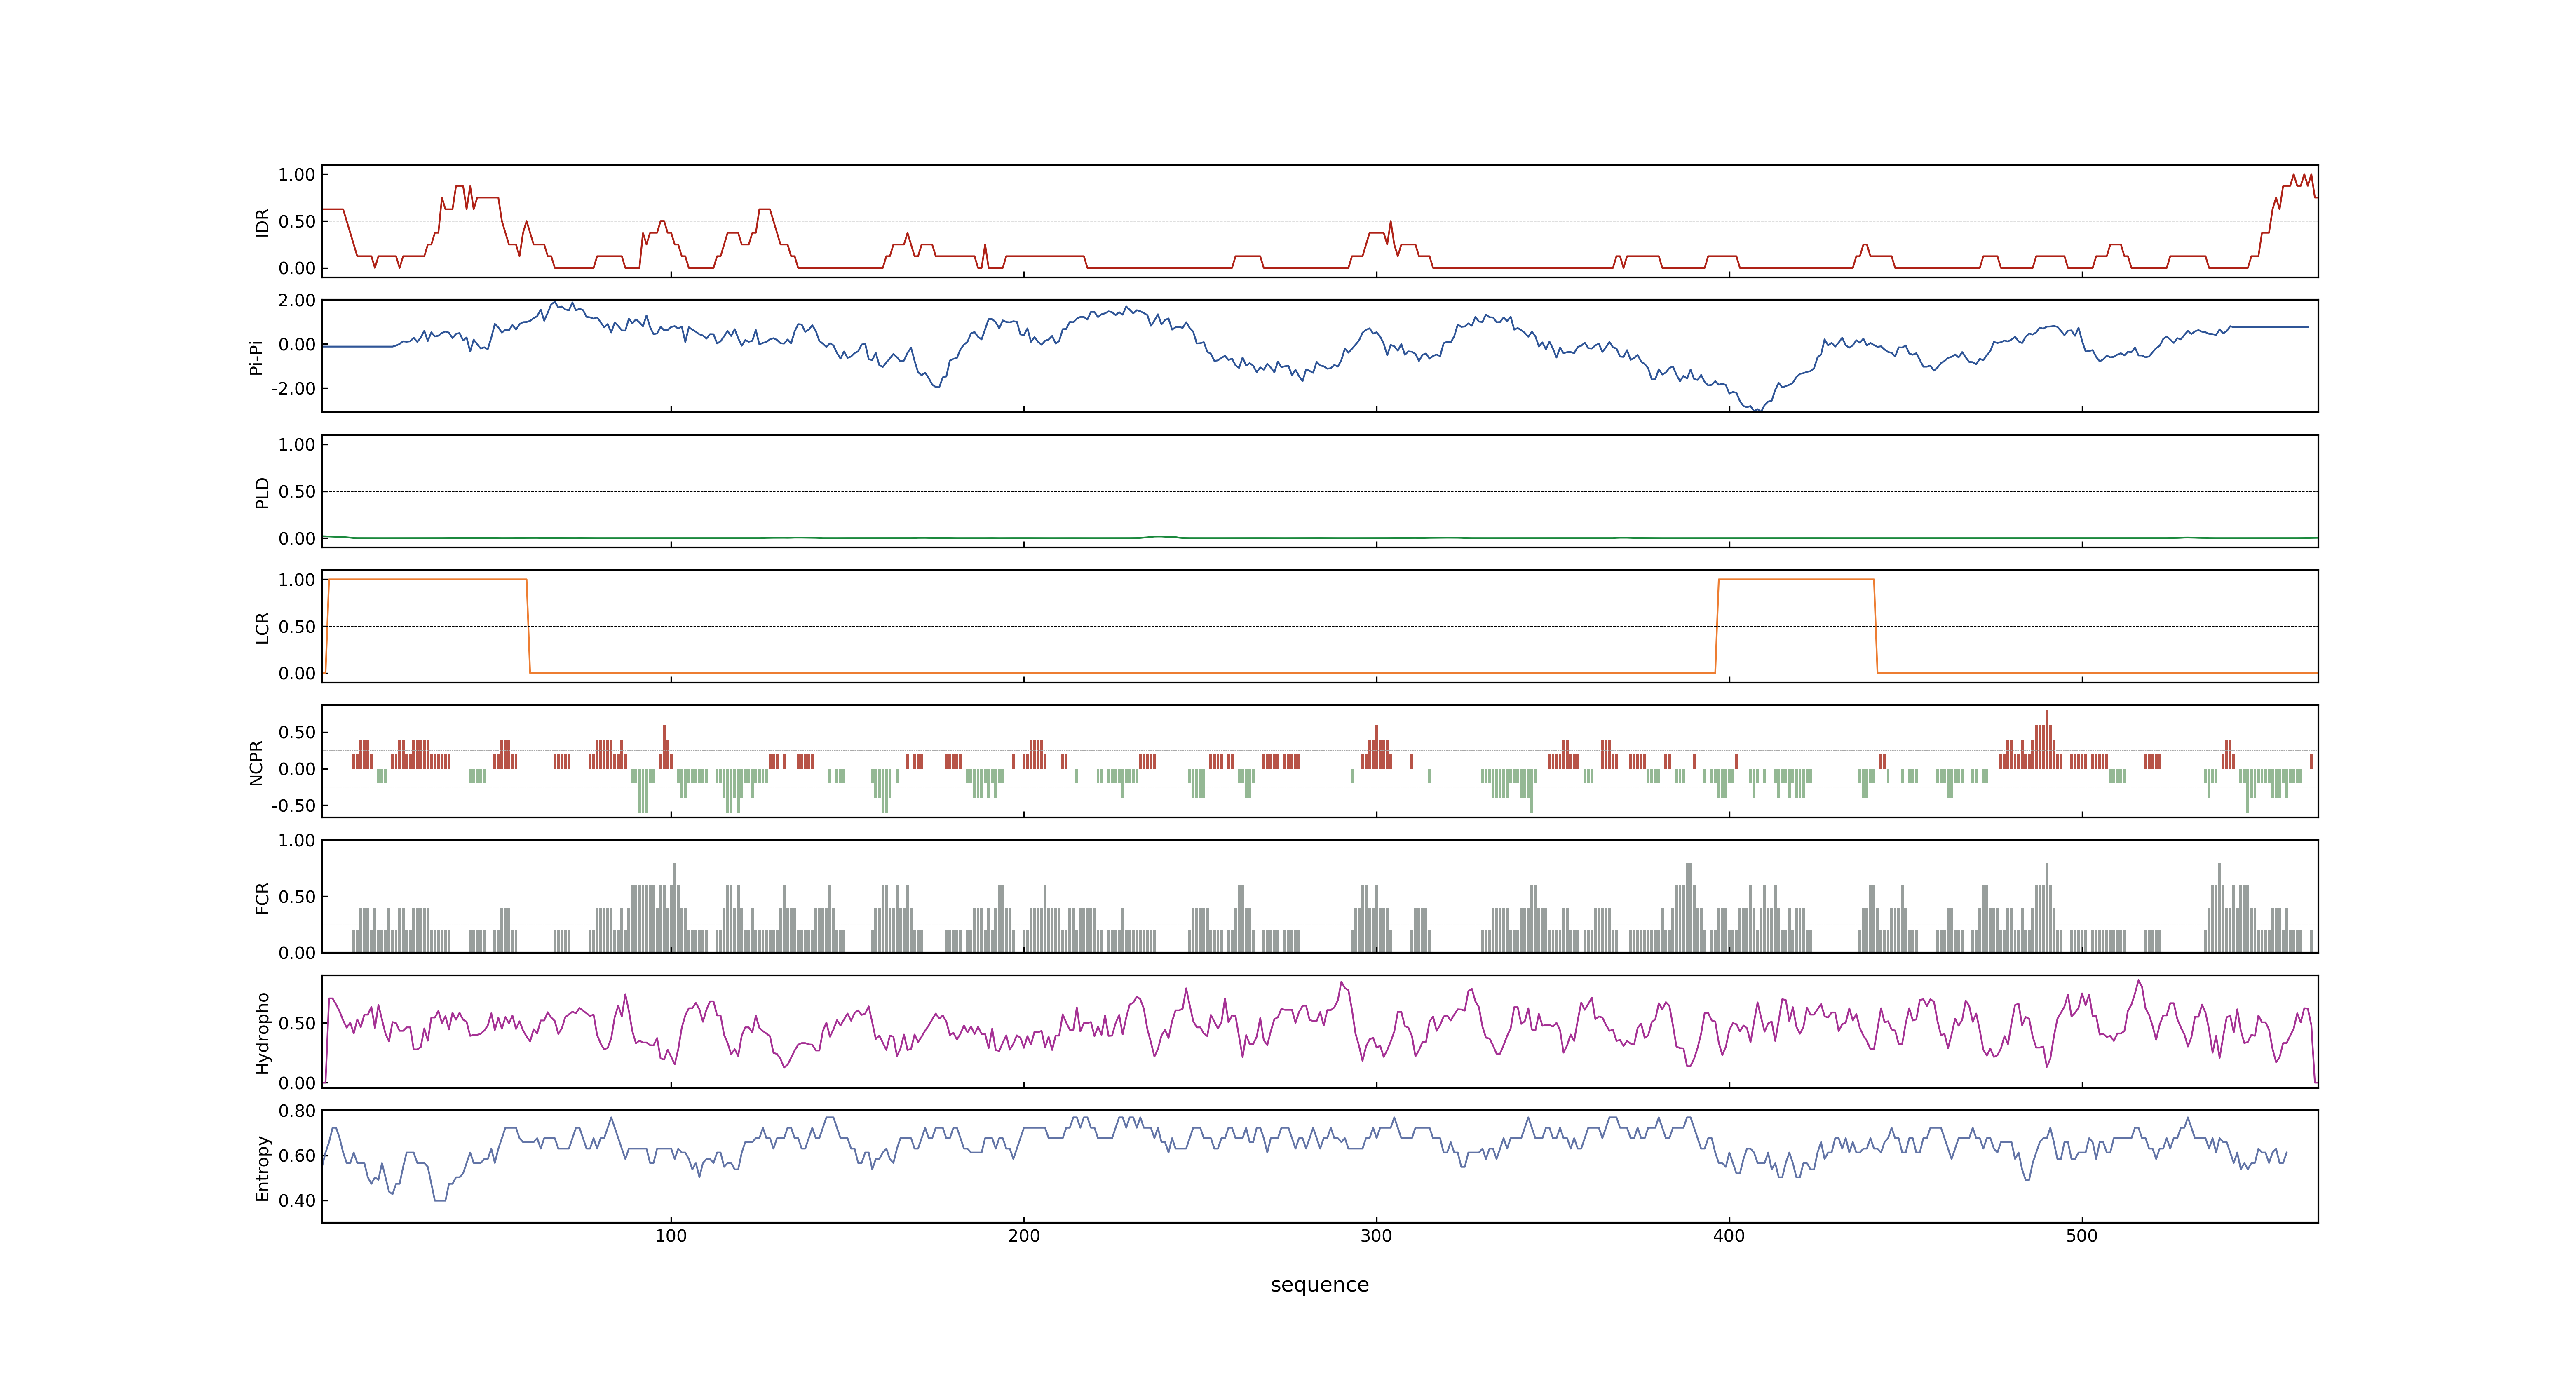This screenshot has height=1374, width=2576.
Task: Click the x-axis tick label 100
Action: coord(671,1235)
